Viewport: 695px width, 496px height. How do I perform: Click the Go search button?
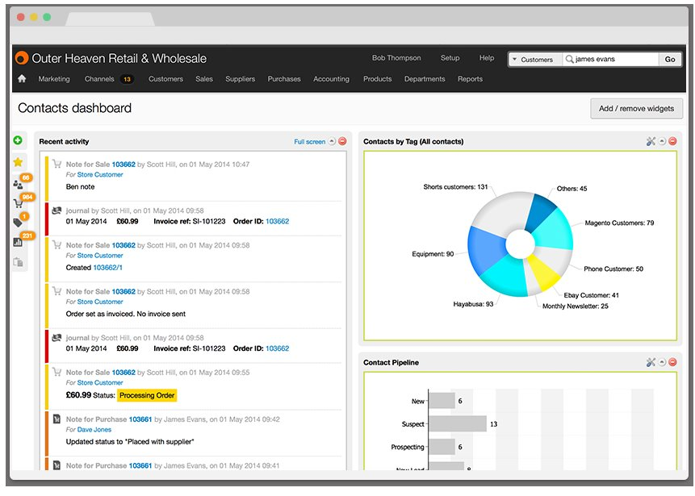[x=670, y=60]
